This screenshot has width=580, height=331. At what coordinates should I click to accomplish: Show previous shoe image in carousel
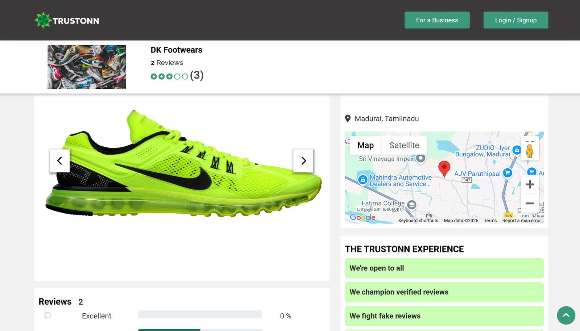pos(60,160)
